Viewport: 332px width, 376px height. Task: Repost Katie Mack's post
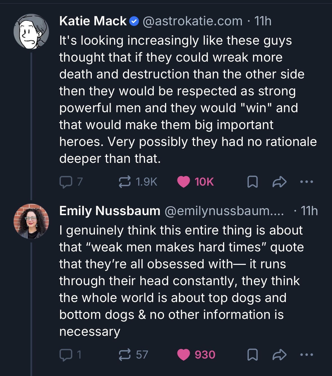[125, 182]
